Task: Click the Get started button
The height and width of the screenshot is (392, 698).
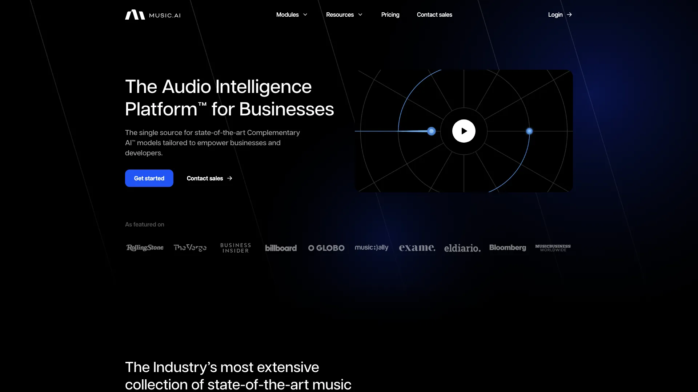Action: [149, 178]
